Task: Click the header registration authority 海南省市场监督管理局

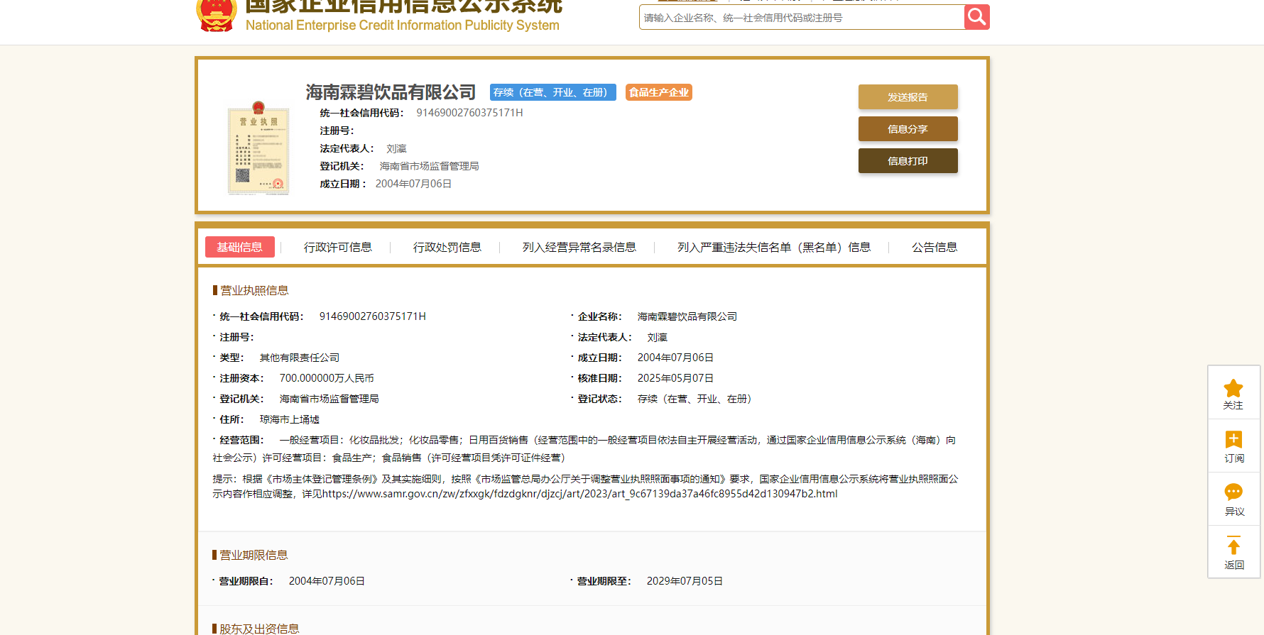Action: [429, 166]
